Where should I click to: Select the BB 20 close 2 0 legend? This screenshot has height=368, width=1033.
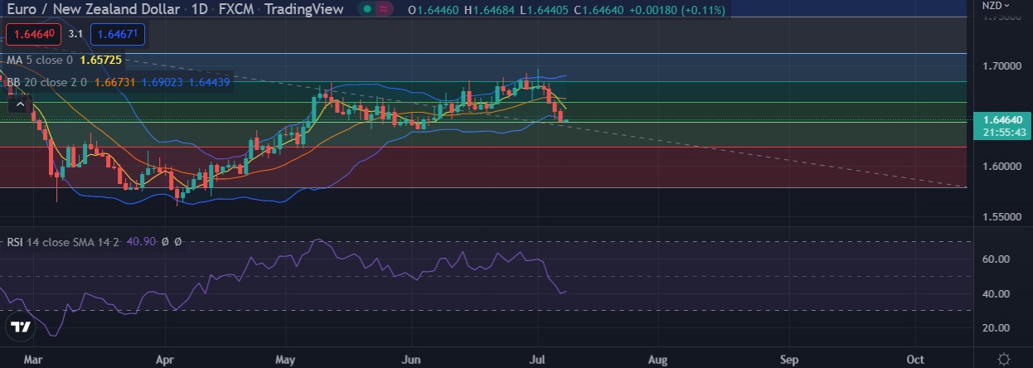[46, 82]
